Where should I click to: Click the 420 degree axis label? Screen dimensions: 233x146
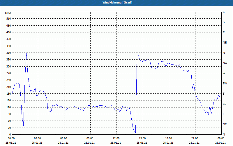click(x=9, y=39)
